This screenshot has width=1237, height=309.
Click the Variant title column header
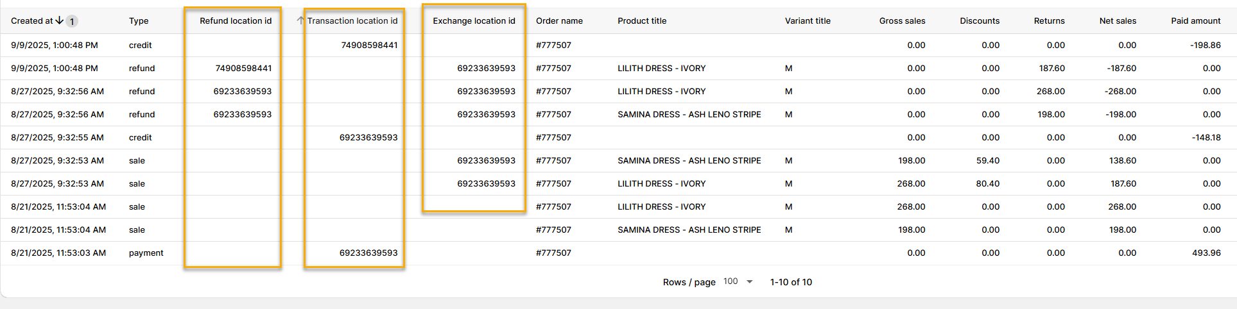(808, 21)
